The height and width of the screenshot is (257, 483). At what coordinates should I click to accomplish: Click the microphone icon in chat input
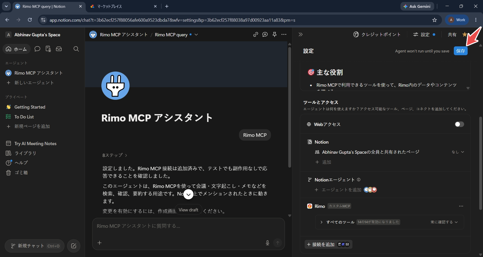tap(267, 243)
